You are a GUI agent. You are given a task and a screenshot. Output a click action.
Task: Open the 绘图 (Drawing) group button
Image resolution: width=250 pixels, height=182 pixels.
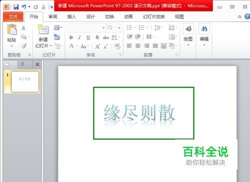[x=188, y=35]
